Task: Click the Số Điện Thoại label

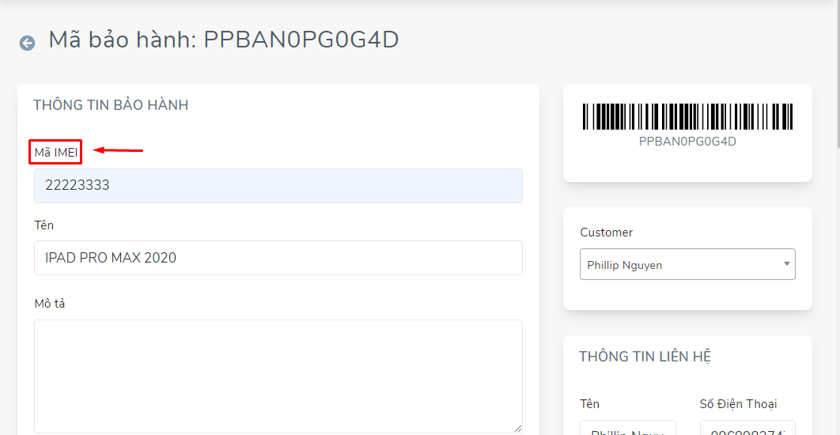Action: (738, 404)
